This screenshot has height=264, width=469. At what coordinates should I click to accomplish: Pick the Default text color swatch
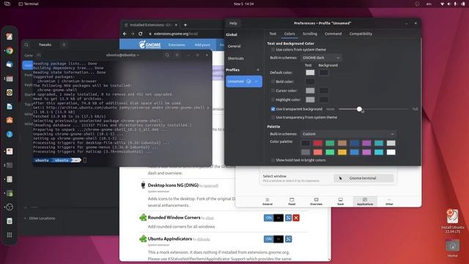(310, 73)
